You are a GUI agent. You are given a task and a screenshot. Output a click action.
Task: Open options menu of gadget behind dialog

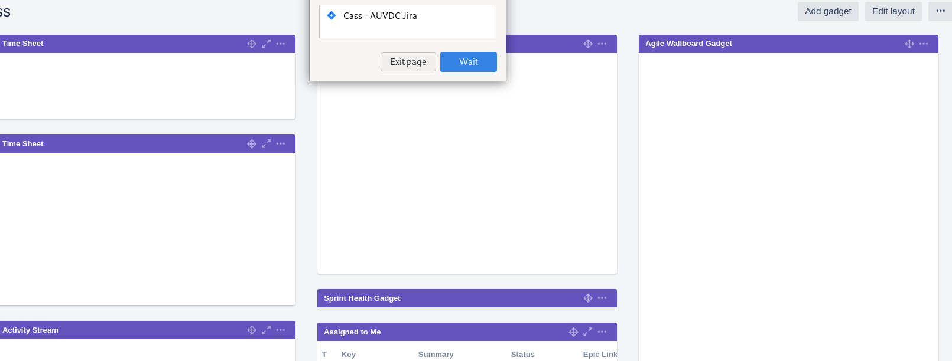click(602, 44)
